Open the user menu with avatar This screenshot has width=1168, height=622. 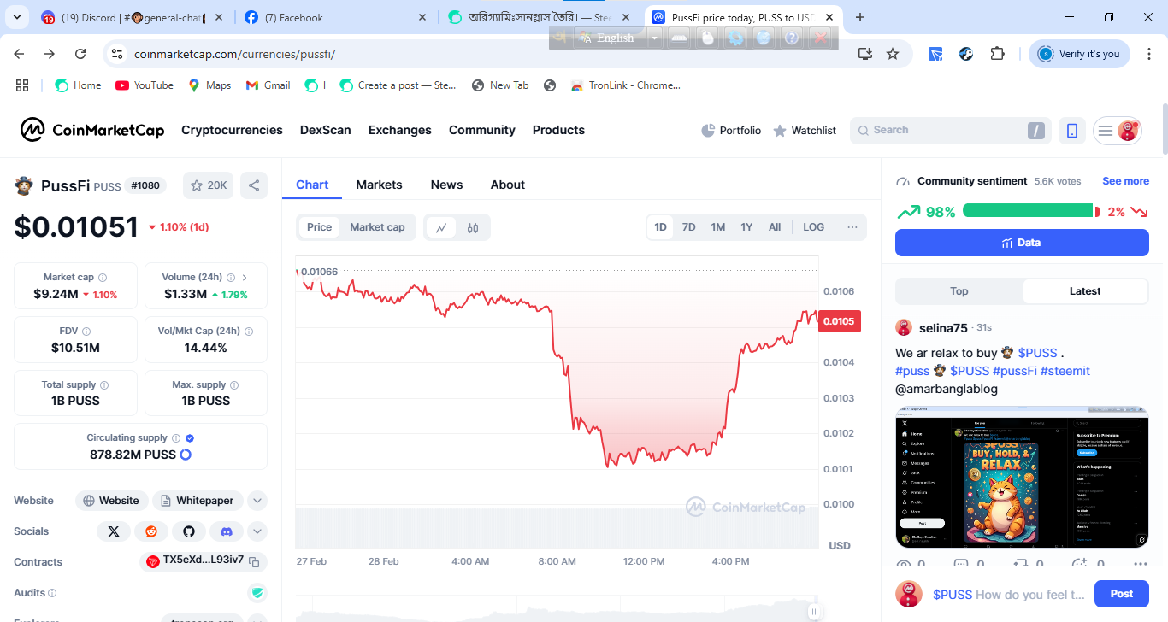point(1118,131)
